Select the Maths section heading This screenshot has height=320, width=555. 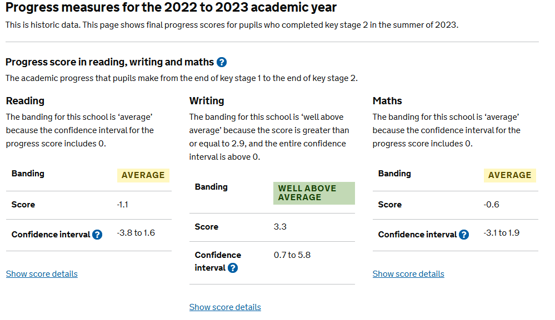coord(387,101)
